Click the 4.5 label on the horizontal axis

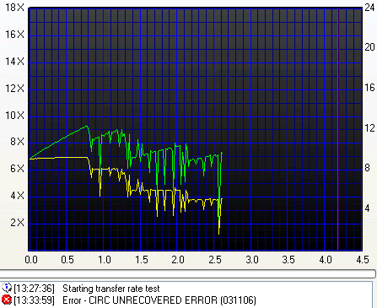[x=363, y=259]
